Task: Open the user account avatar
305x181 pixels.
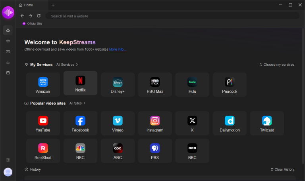Action: click(8, 172)
